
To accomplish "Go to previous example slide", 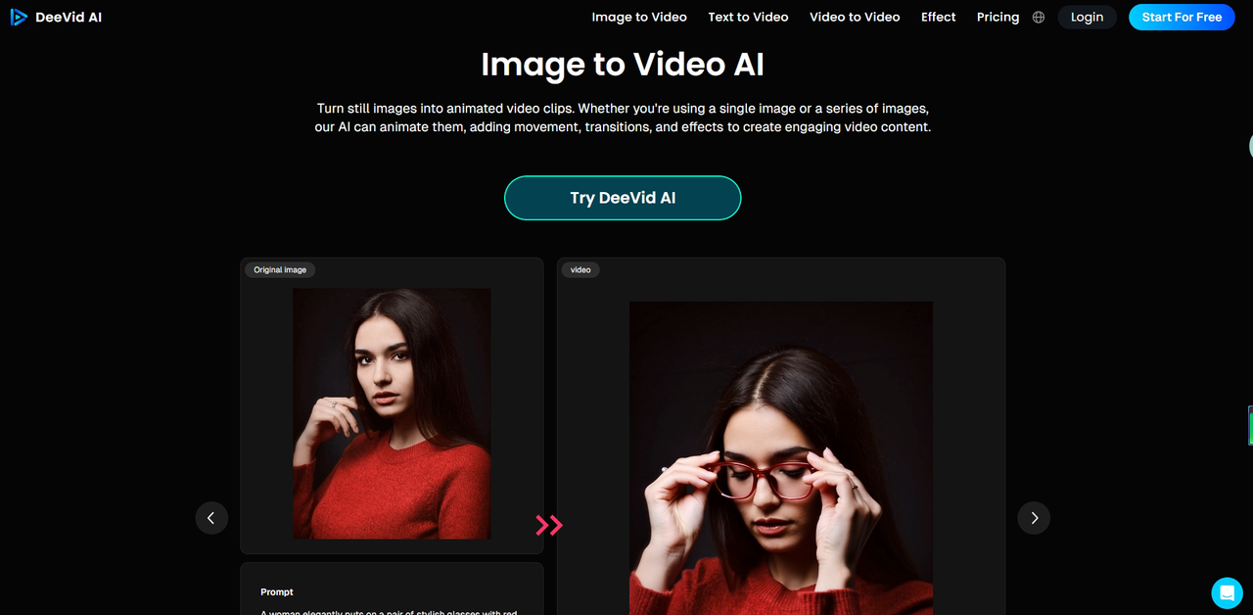I will [211, 518].
